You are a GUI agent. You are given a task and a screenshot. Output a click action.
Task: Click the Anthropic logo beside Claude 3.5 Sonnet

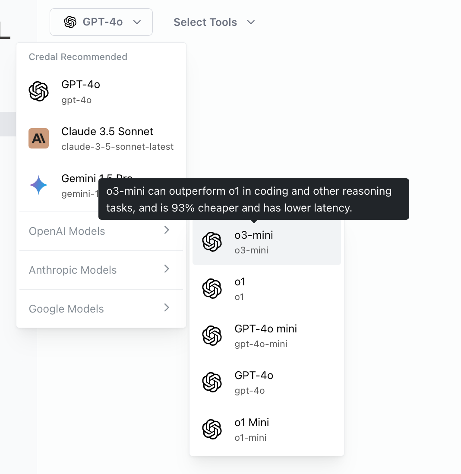click(39, 139)
